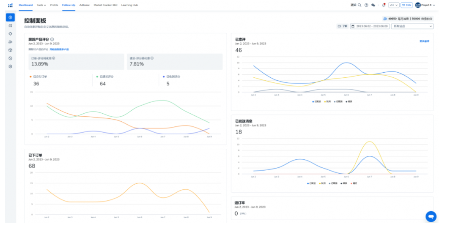Switch to the Profits tab

pos(54,5)
